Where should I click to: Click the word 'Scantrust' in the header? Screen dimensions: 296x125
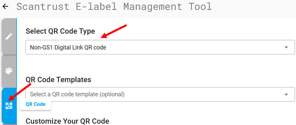(x=43, y=7)
